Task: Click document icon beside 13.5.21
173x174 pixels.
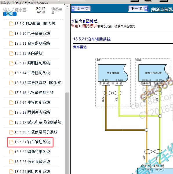Action: click(x=11, y=142)
